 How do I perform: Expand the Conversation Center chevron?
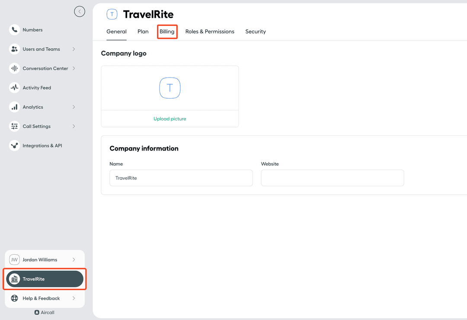coord(74,68)
